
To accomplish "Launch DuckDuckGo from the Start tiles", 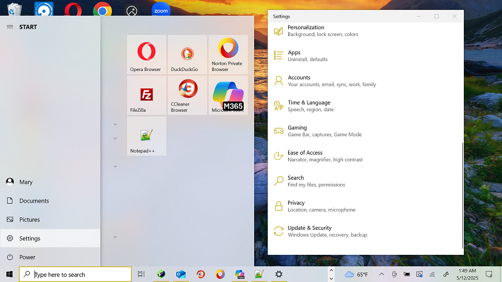I will tap(187, 54).
